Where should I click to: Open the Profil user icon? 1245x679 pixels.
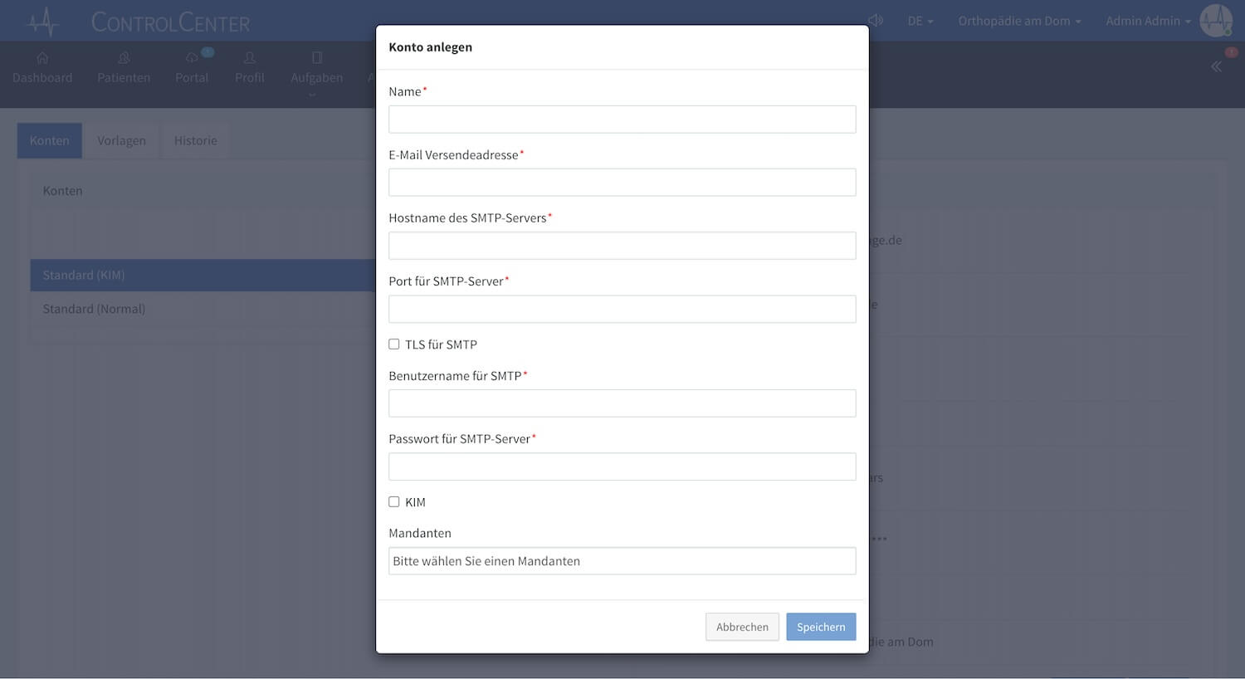click(x=250, y=58)
